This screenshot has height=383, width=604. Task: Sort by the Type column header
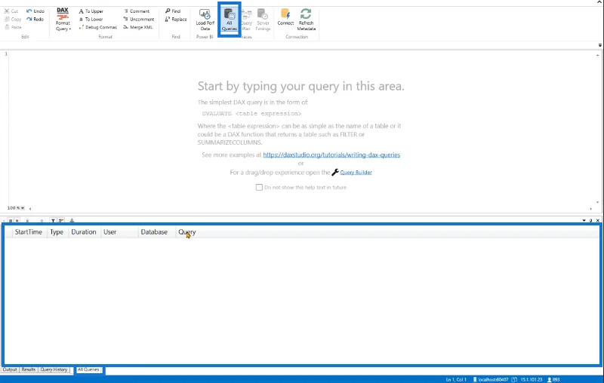57,232
